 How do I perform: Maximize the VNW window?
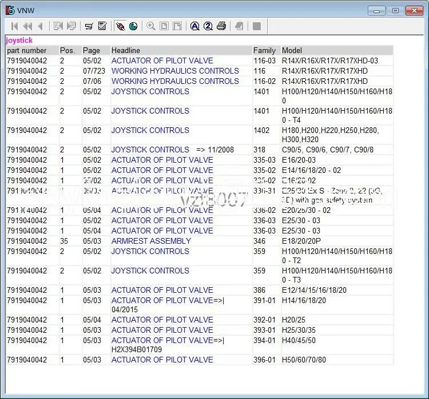point(395,10)
